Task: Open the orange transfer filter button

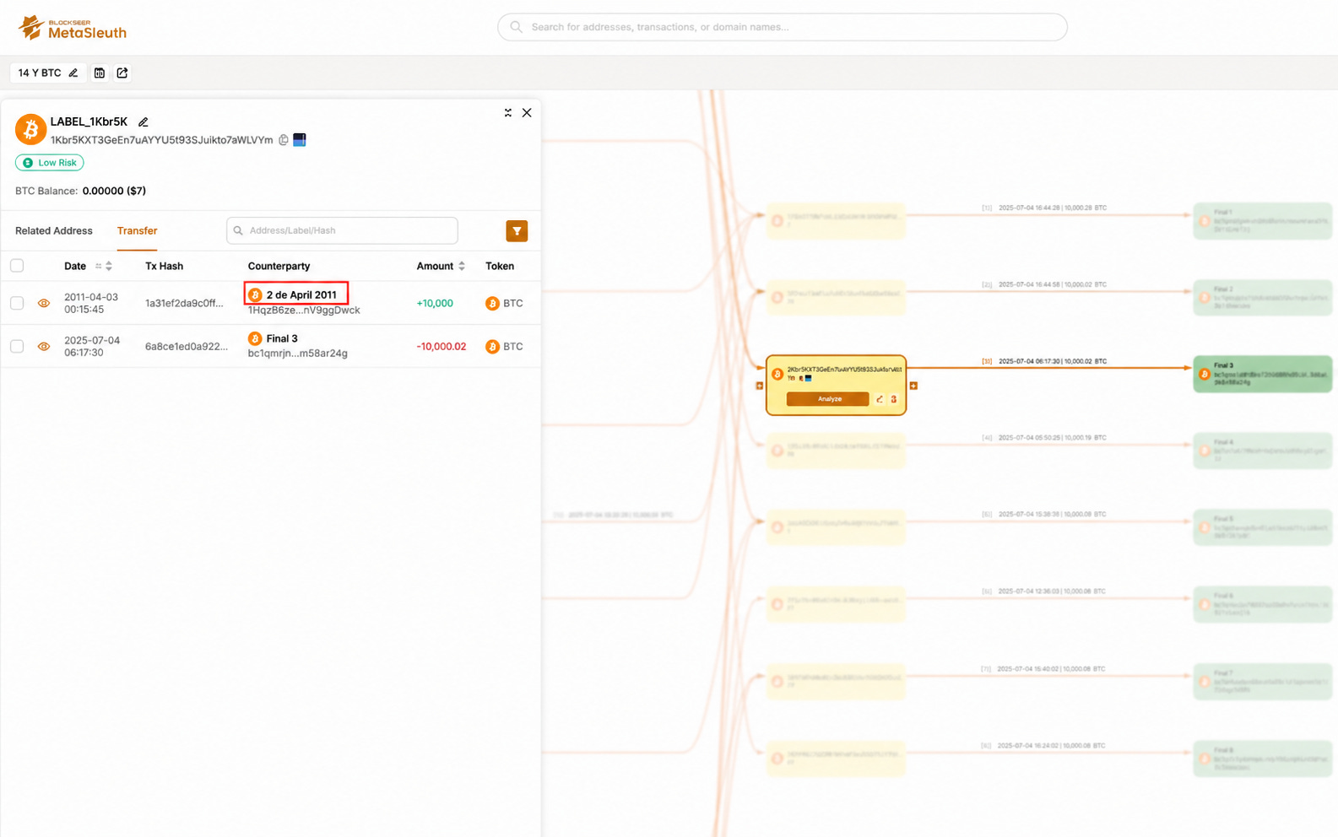Action: [517, 231]
